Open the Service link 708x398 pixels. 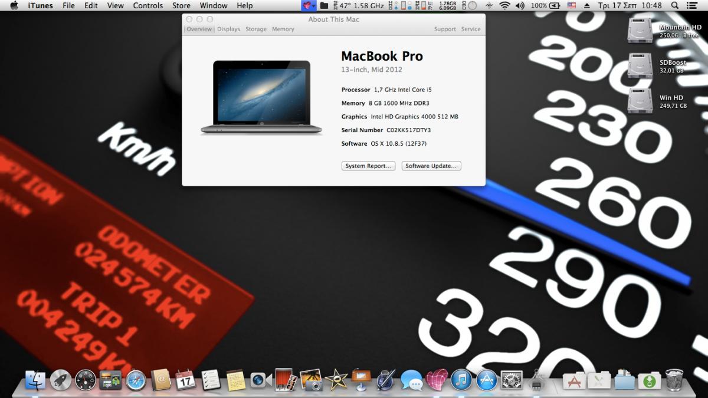pyautogui.click(x=471, y=29)
